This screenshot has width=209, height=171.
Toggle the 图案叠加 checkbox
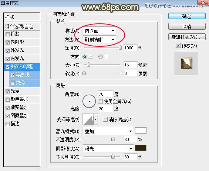pyautogui.click(x=7, y=116)
